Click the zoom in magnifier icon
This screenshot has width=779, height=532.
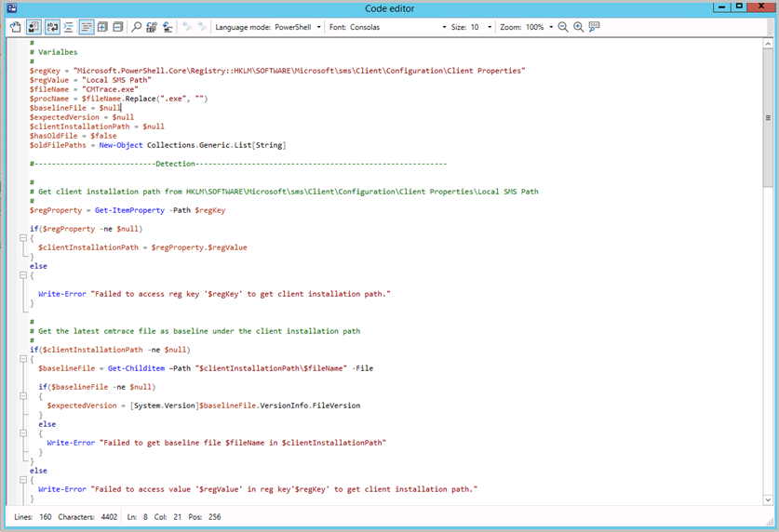coord(579,27)
